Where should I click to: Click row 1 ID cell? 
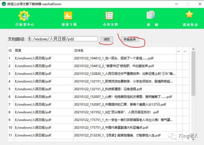tap(11, 58)
